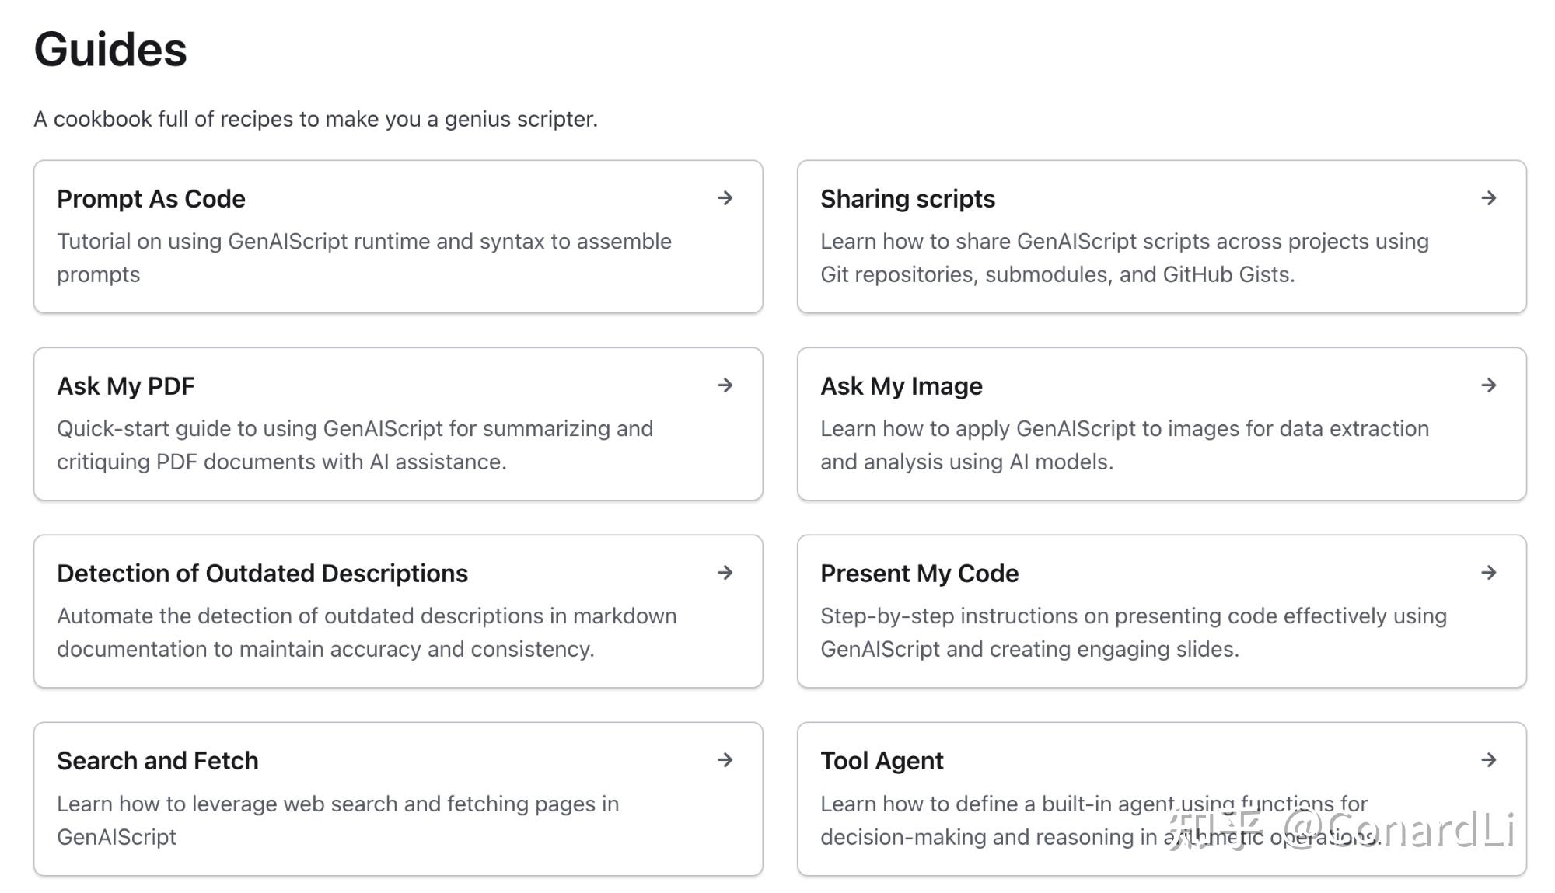Viewport: 1555px width, 893px height.
Task: Click the Present My Code description text
Action: pyautogui.click(x=1133, y=633)
